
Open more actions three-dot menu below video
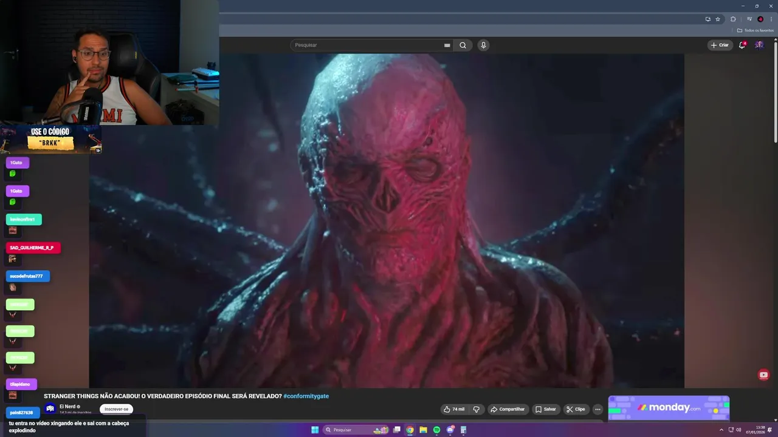tap(597, 409)
